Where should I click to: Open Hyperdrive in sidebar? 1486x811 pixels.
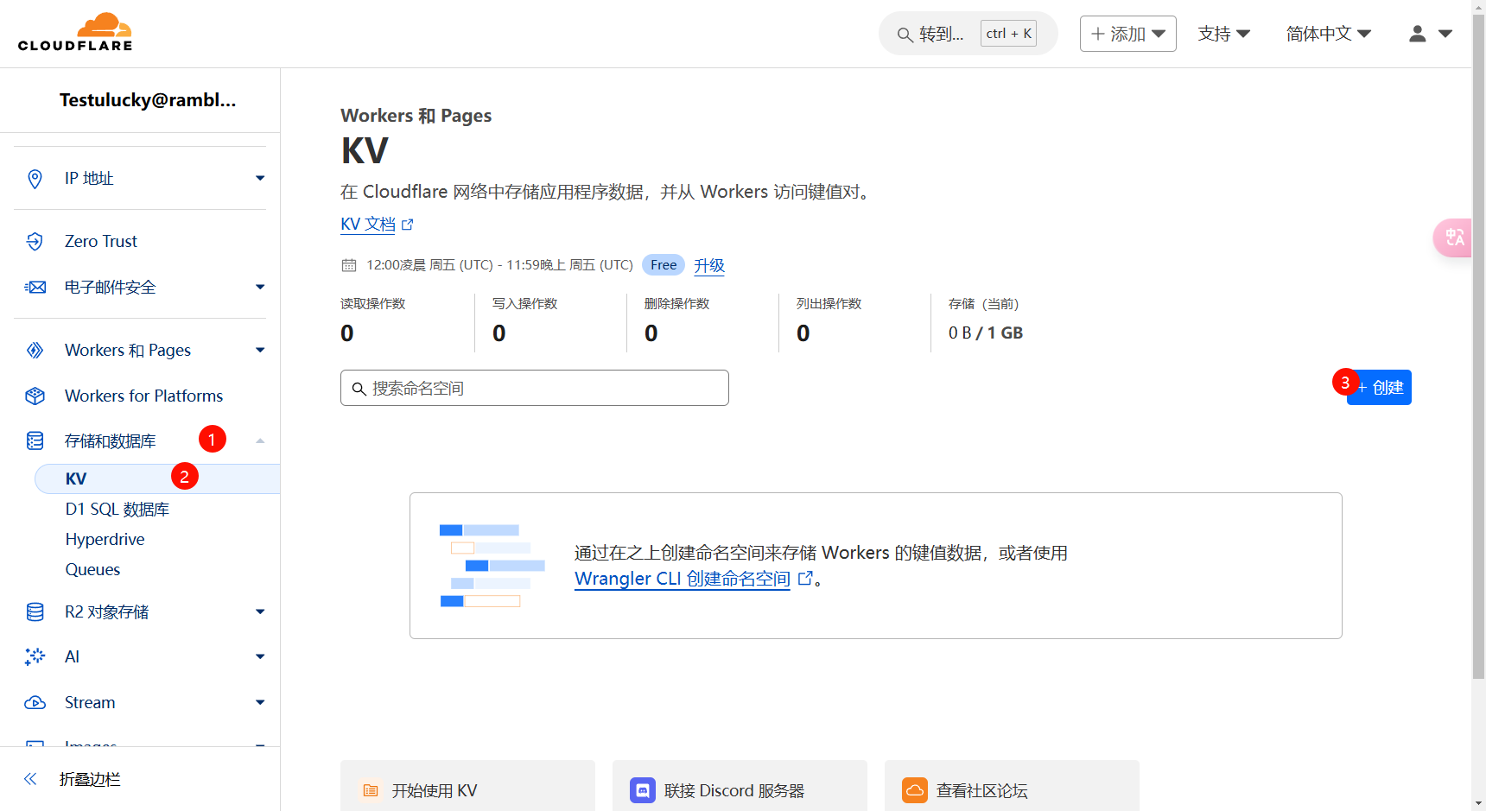pyautogui.click(x=105, y=539)
